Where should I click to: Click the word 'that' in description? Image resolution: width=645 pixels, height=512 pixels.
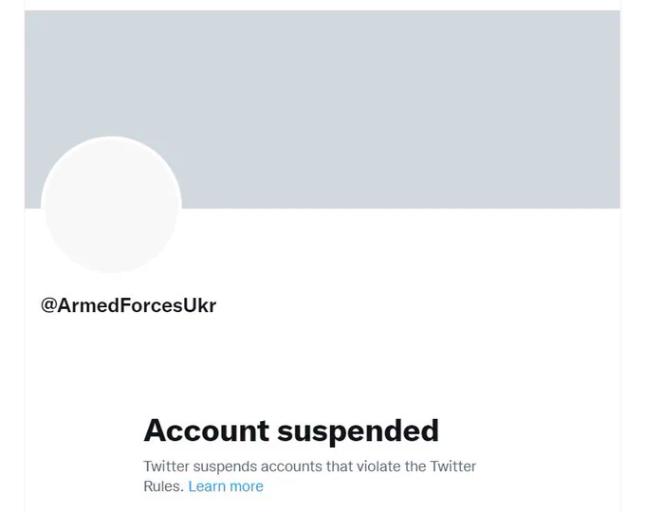340,466
